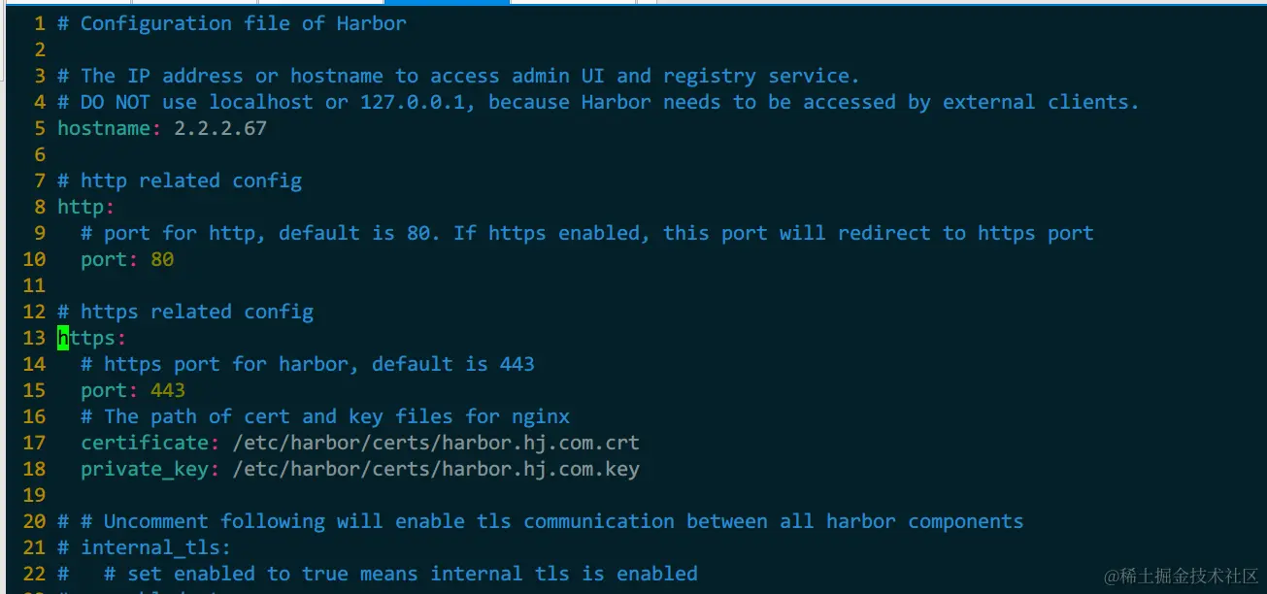
Task: Click the 'The path of cert' comment
Action: [336, 416]
